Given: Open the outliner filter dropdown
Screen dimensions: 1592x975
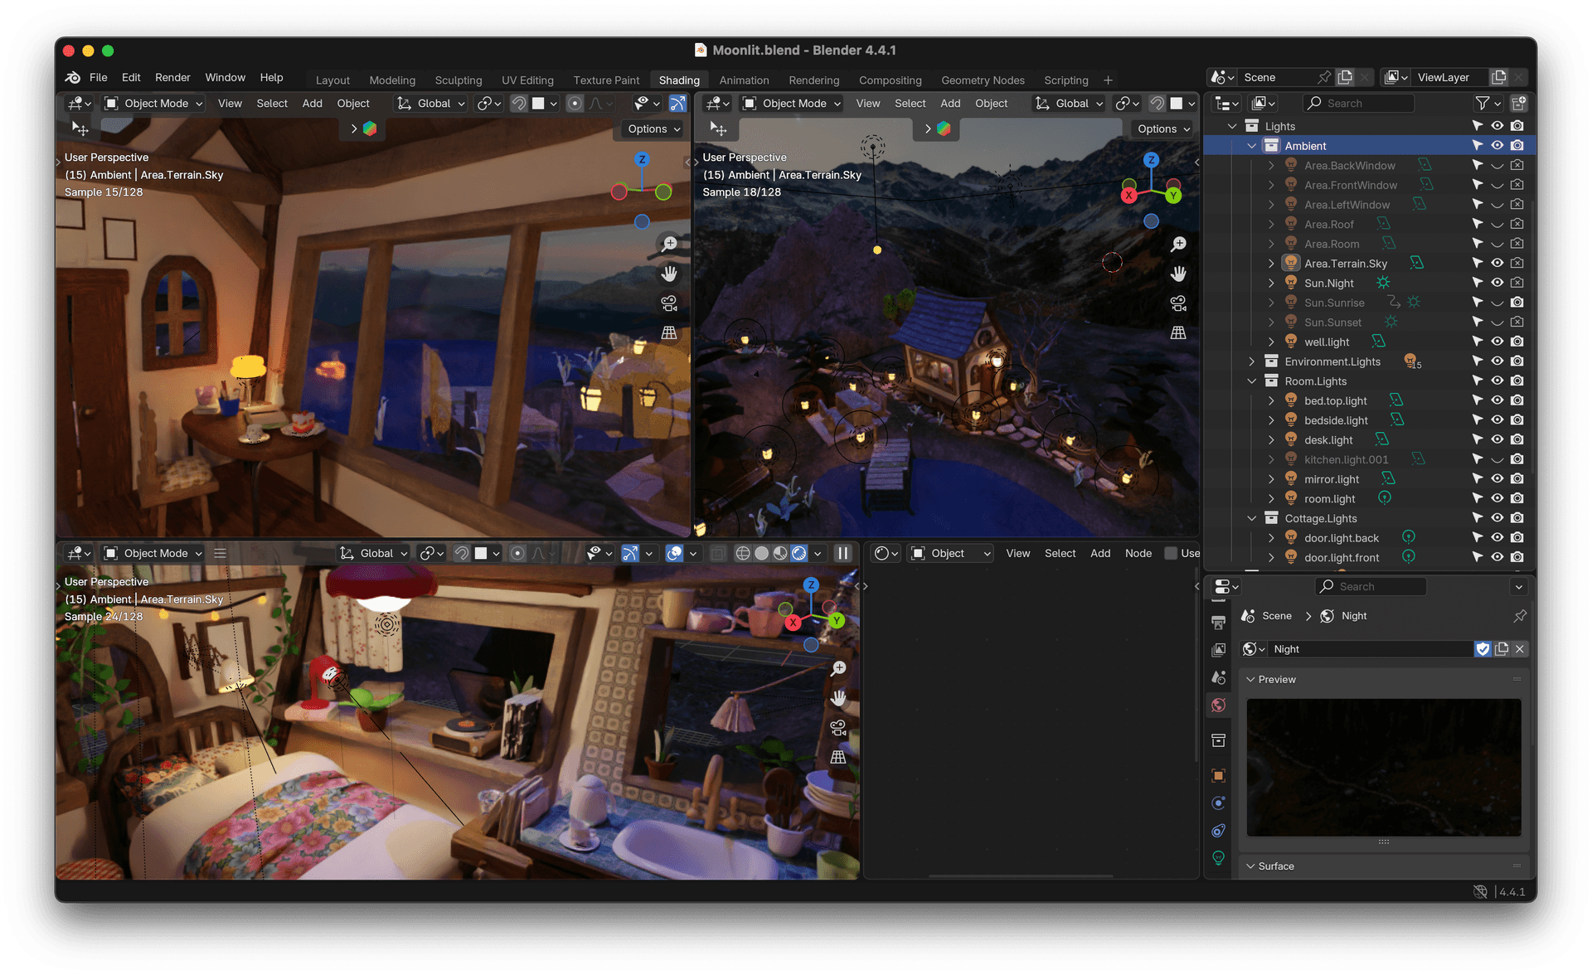Looking at the screenshot, I should tap(1488, 104).
